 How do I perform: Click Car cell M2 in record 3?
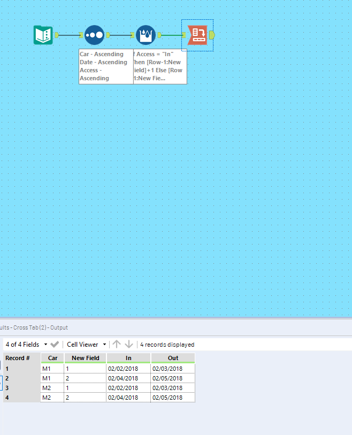click(x=52, y=388)
